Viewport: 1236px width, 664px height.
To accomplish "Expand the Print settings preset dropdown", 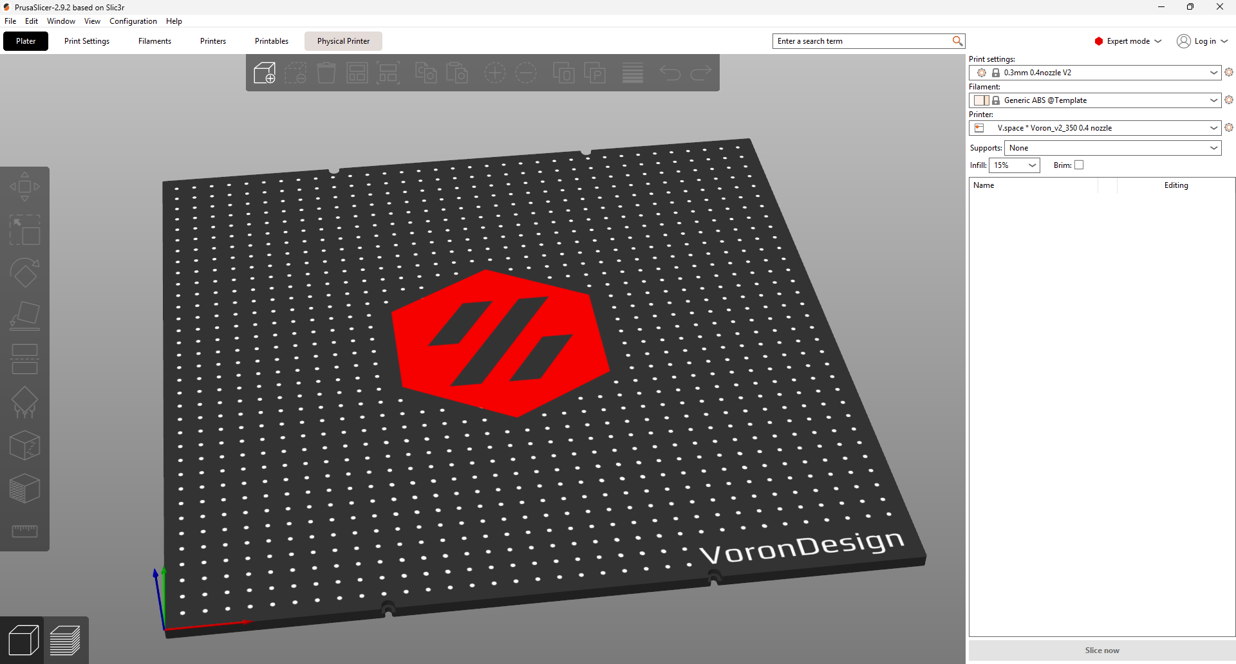I will pos(1213,73).
